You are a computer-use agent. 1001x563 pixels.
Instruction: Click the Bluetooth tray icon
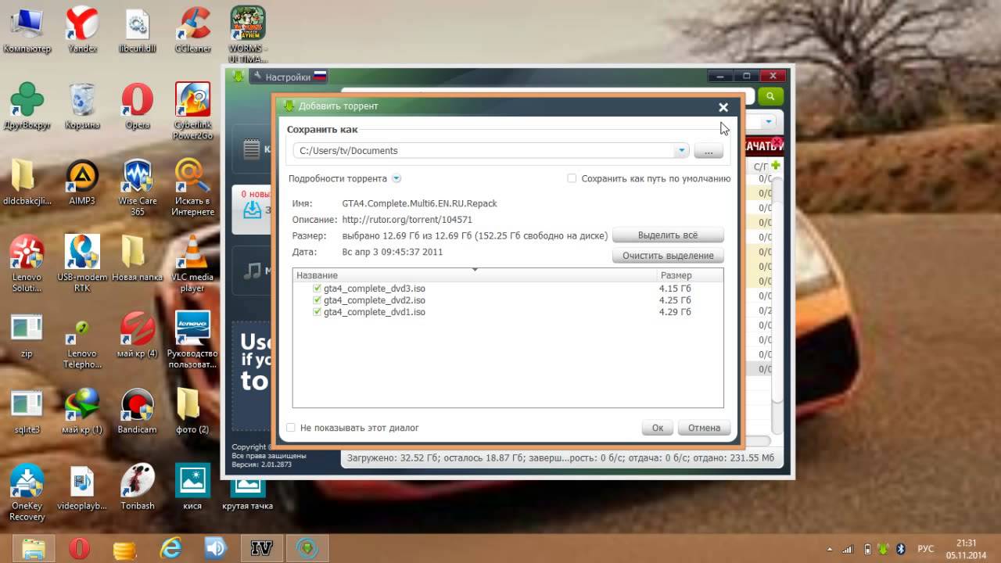click(900, 548)
